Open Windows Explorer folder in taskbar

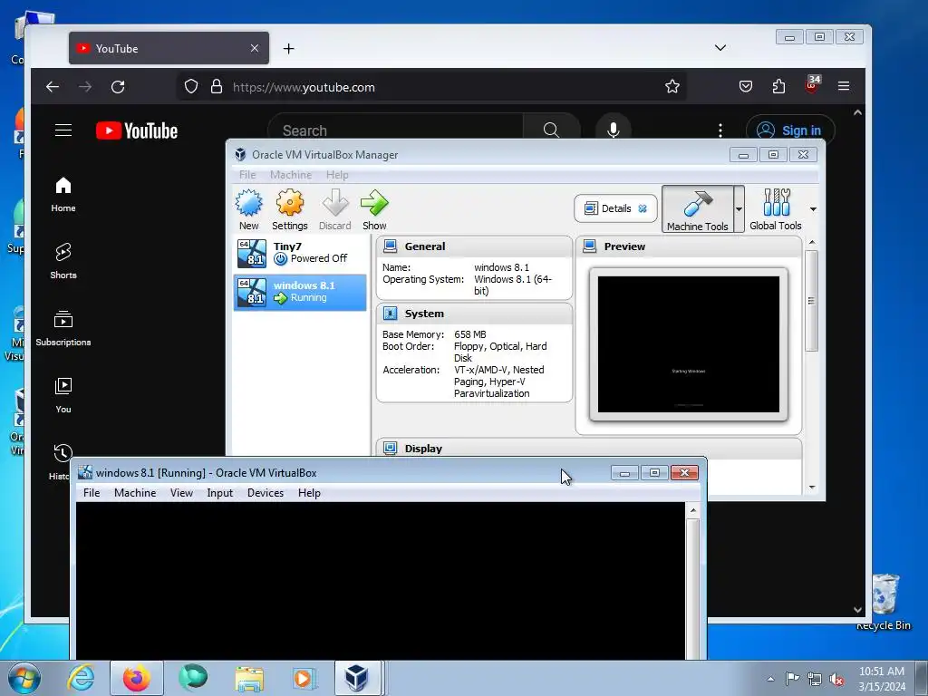[249, 679]
